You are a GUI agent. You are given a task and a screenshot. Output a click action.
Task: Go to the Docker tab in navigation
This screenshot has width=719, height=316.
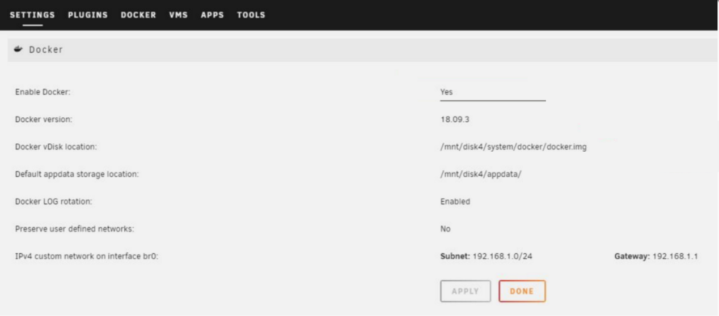pyautogui.click(x=138, y=15)
